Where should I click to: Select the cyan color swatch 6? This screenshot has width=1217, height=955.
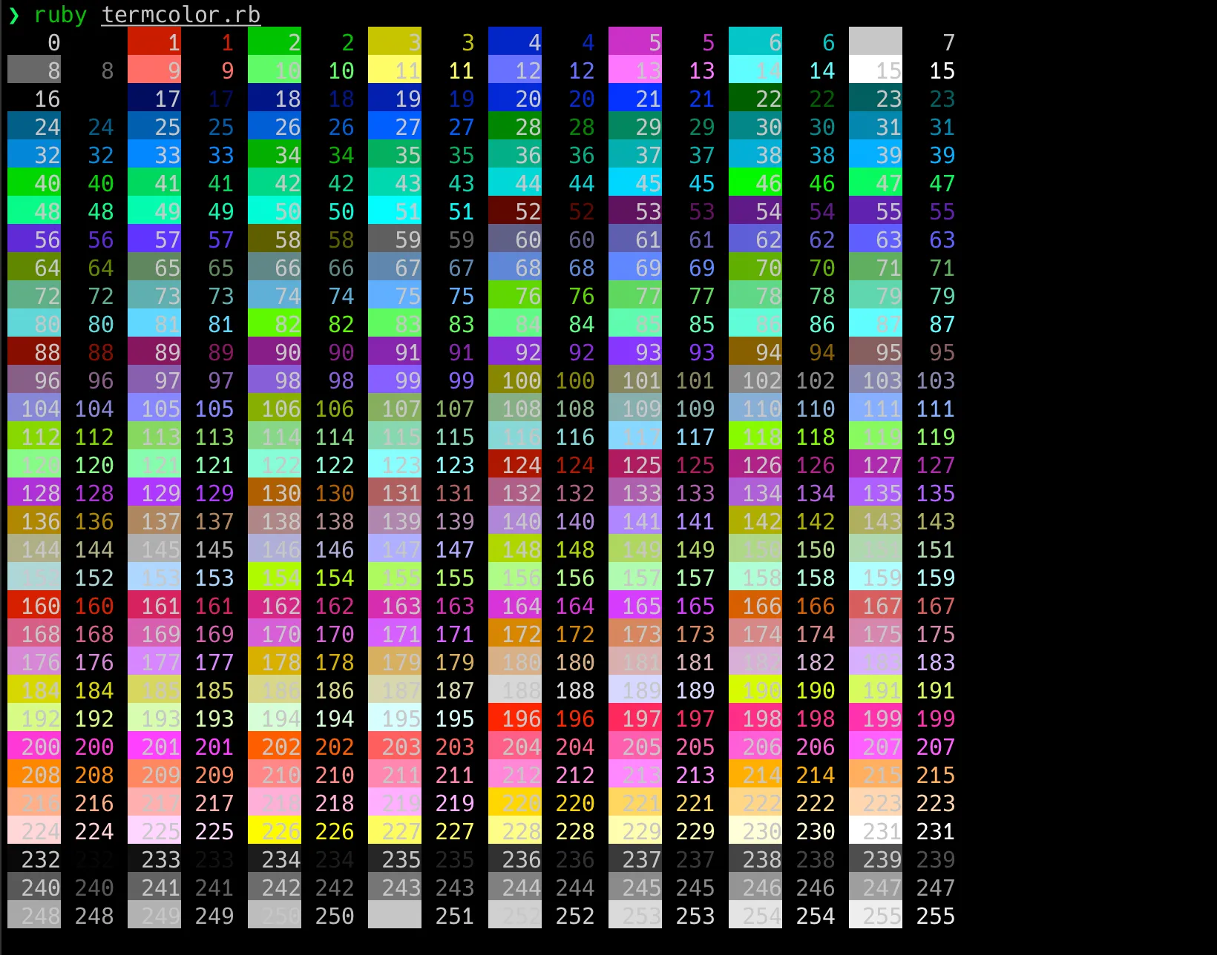[755, 43]
